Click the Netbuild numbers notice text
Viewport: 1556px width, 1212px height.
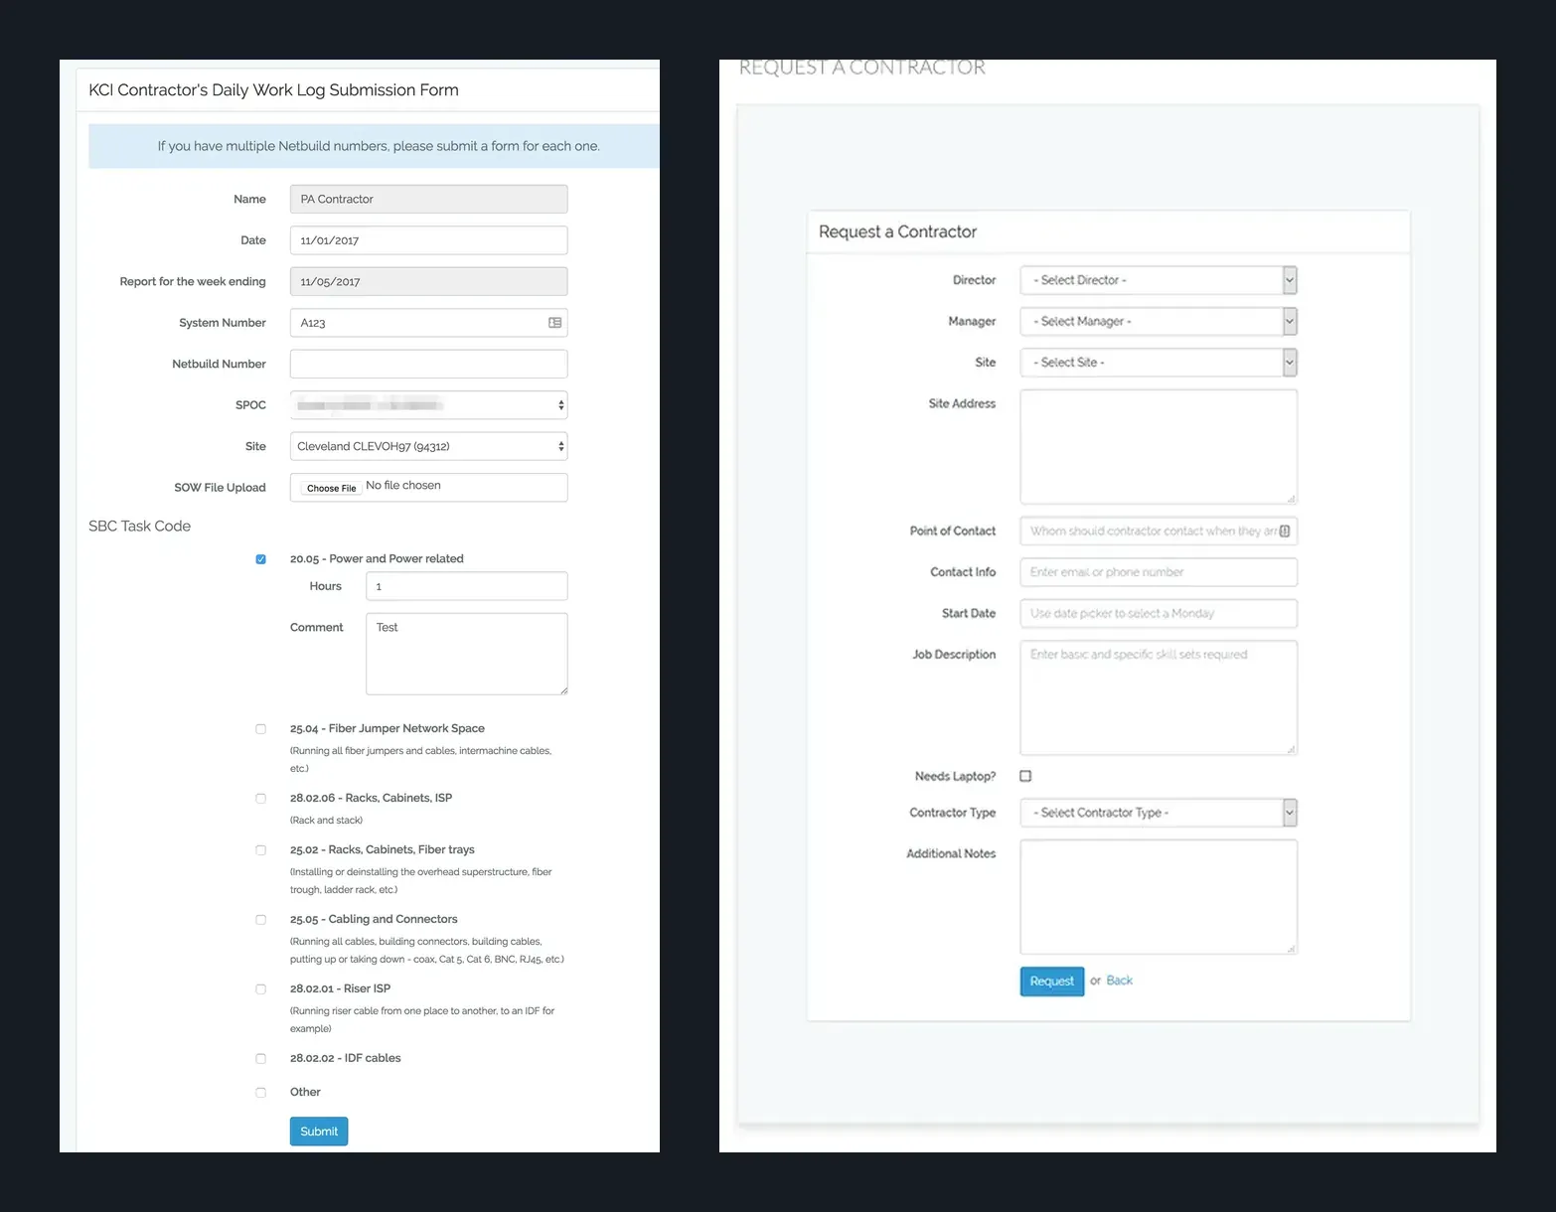point(379,146)
